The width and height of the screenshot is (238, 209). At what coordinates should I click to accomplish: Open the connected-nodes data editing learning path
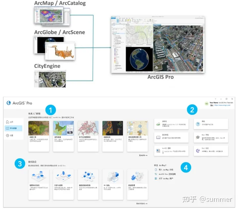pos(88,185)
